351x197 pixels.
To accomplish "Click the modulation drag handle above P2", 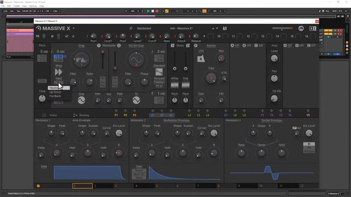I will pyautogui.click(x=125, y=111).
